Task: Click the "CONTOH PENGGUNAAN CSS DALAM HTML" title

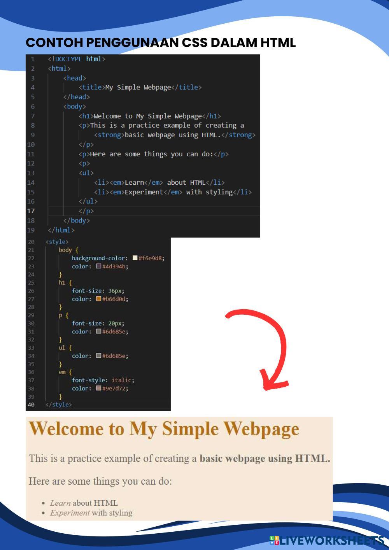Action: pos(160,42)
